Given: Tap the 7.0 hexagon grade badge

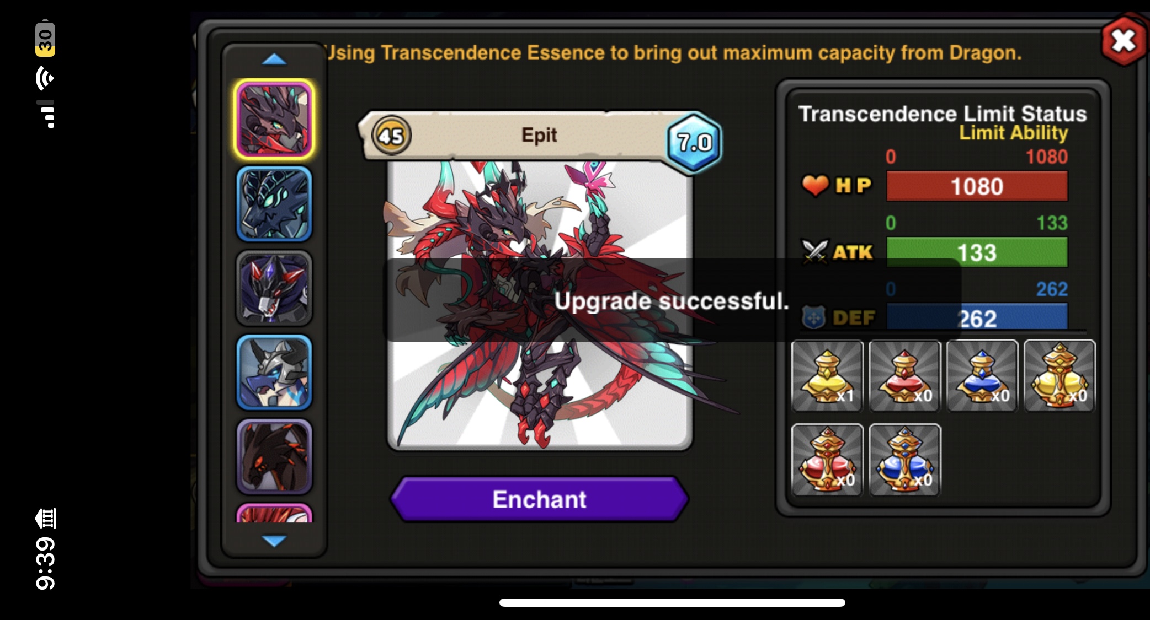Looking at the screenshot, I should coord(694,143).
